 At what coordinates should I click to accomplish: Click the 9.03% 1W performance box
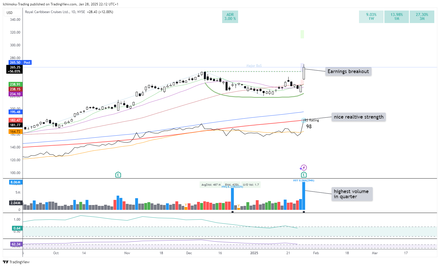371,17
